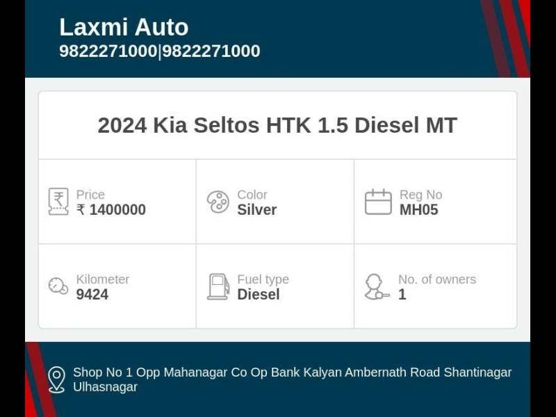Select the Laxmi Auto dealer name
The image size is (556, 417).
point(124,27)
